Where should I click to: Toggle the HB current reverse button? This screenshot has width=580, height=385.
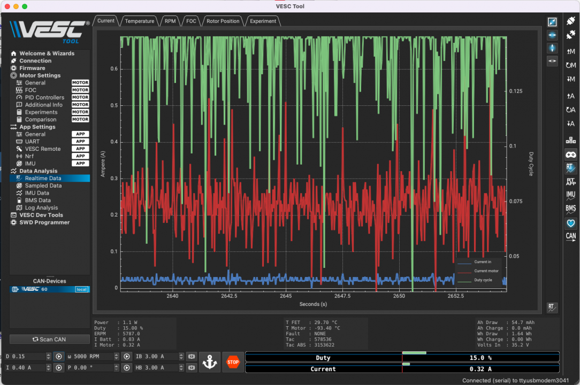pyautogui.click(x=192, y=367)
